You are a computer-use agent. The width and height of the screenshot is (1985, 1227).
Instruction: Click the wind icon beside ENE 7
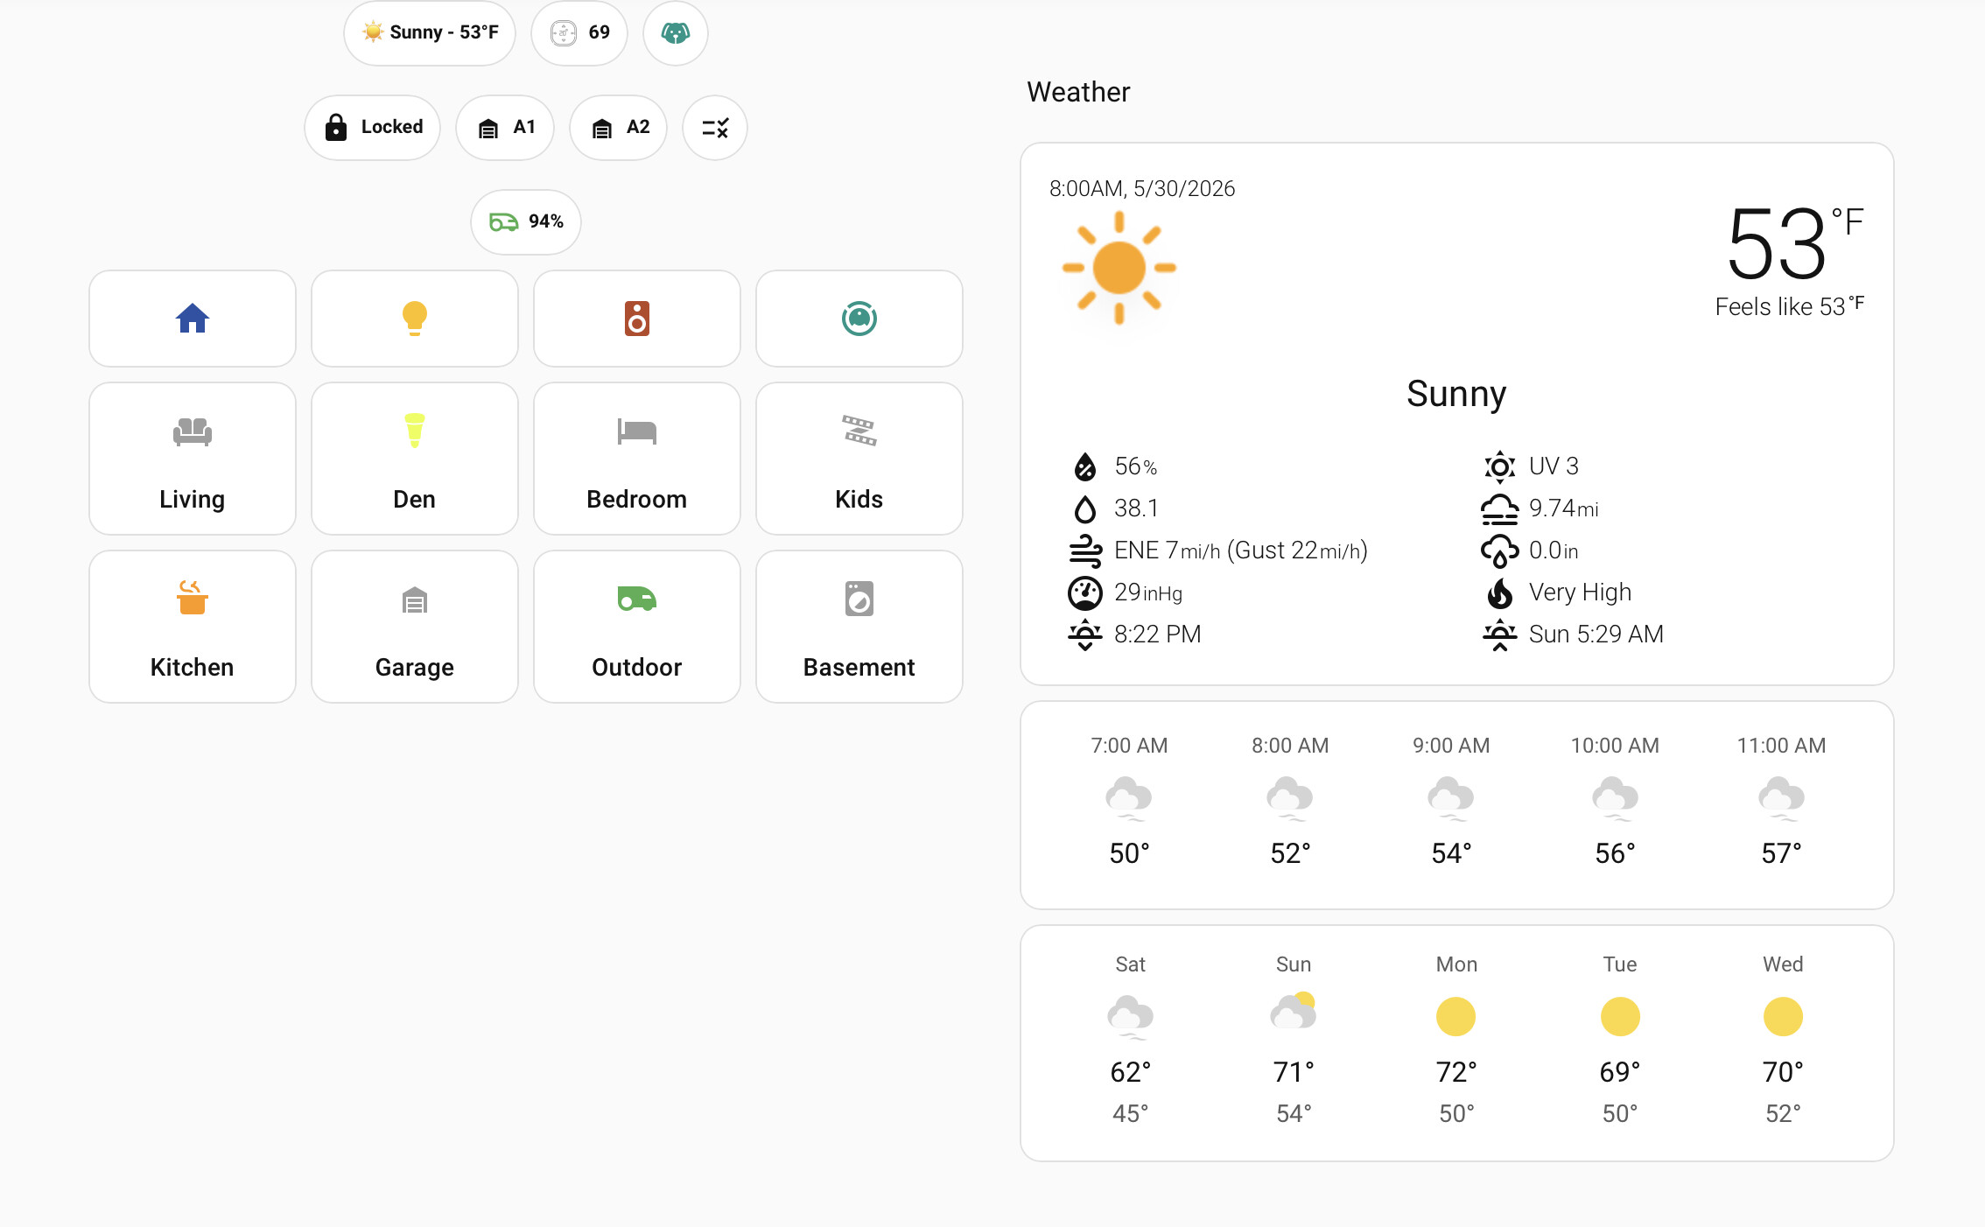click(x=1085, y=551)
